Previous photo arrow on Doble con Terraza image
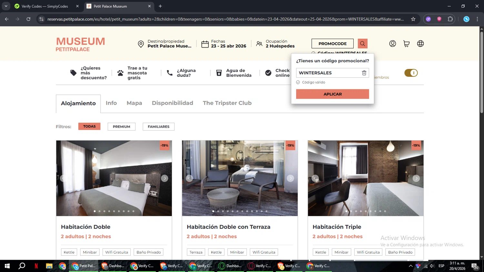The width and height of the screenshot is (484, 272). [x=189, y=178]
